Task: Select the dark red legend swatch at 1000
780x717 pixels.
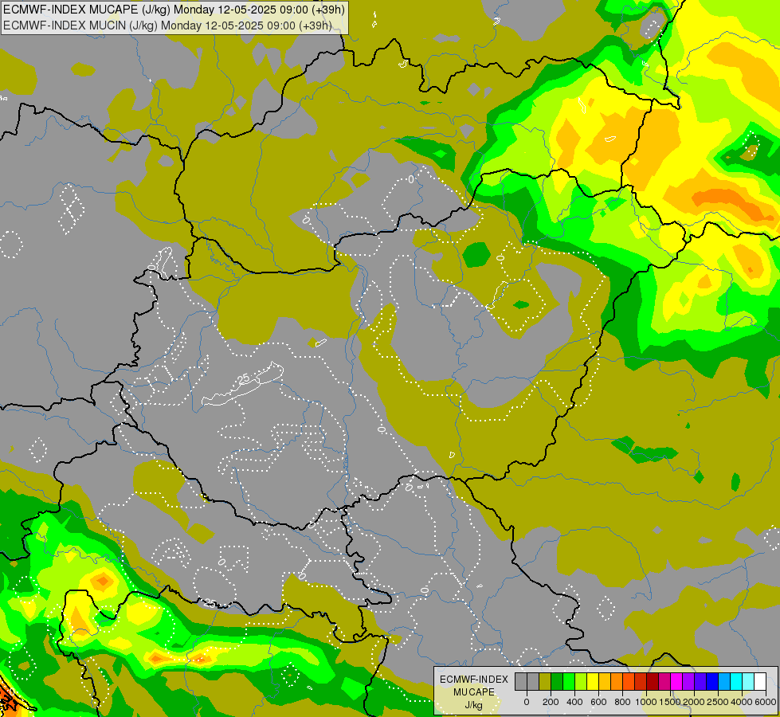Action: (653, 682)
